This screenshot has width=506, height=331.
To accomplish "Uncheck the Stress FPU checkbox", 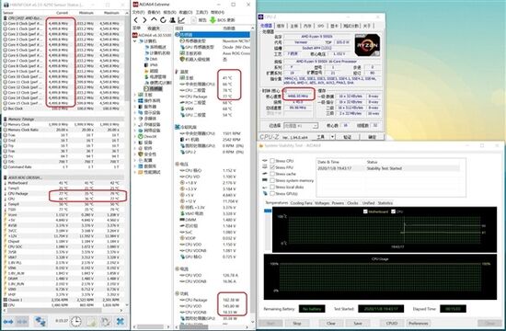I will coord(272,167).
